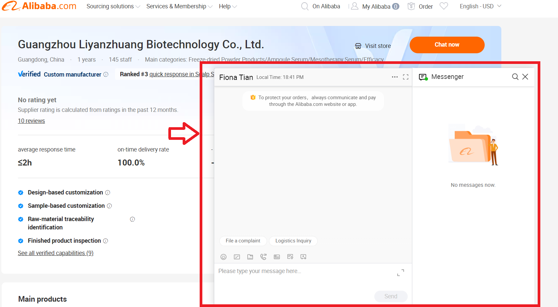Click the 'No messages now.' text

click(x=473, y=185)
